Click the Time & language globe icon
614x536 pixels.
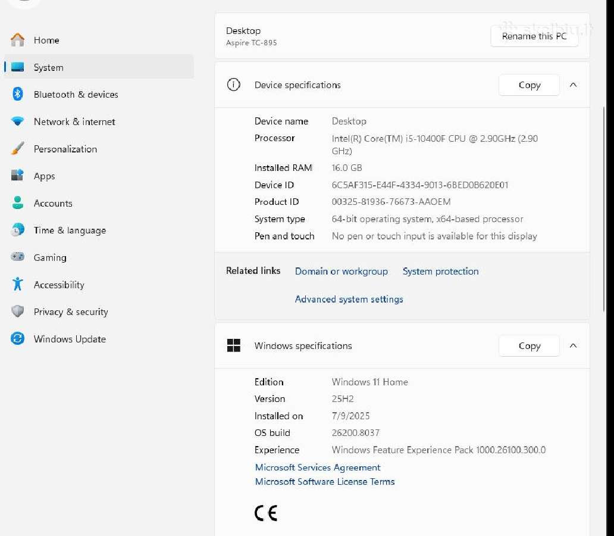pyautogui.click(x=17, y=230)
